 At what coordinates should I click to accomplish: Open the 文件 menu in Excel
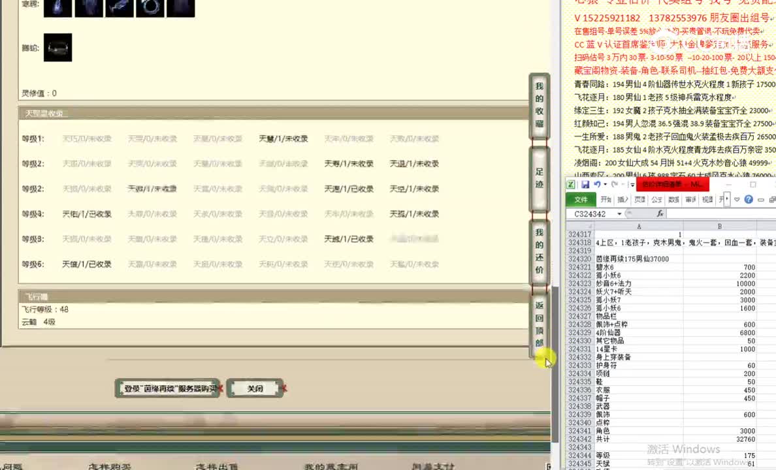(581, 199)
